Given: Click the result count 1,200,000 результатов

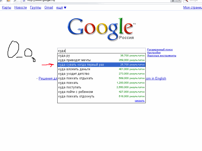Looking at the screenshot, I should point(131,83).
